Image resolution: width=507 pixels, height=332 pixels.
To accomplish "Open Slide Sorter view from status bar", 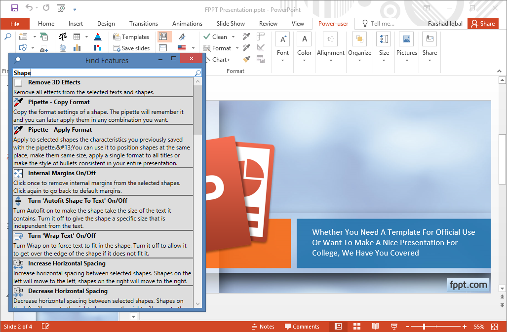I will click(356, 327).
